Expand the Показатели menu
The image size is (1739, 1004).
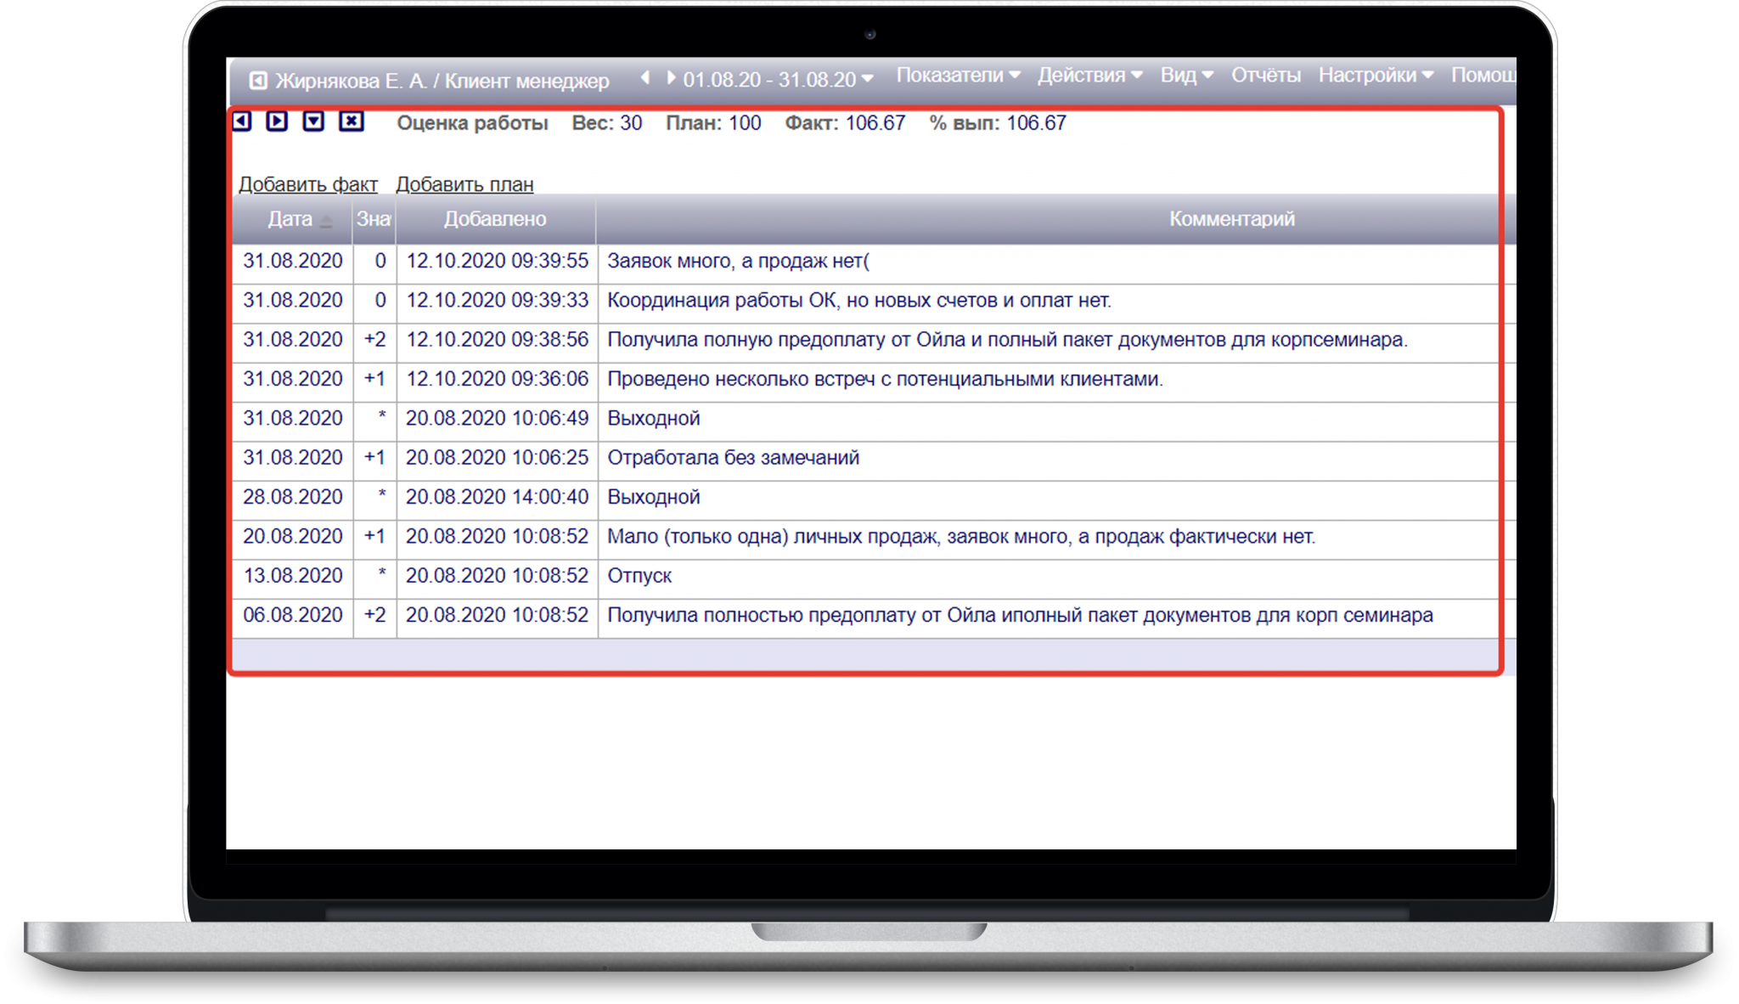click(x=958, y=76)
